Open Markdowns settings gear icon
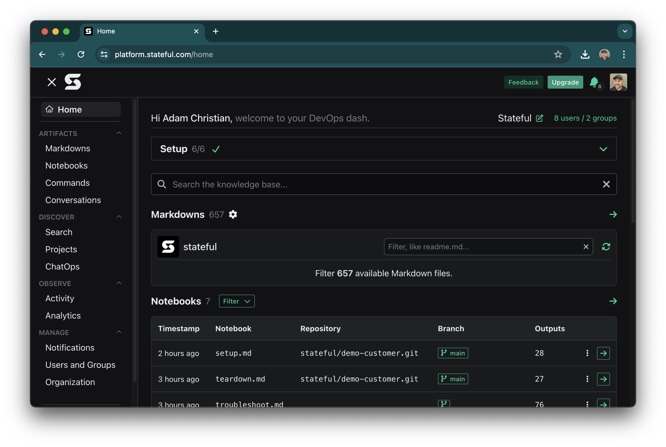Viewport: 666px width, 447px height. pos(233,214)
